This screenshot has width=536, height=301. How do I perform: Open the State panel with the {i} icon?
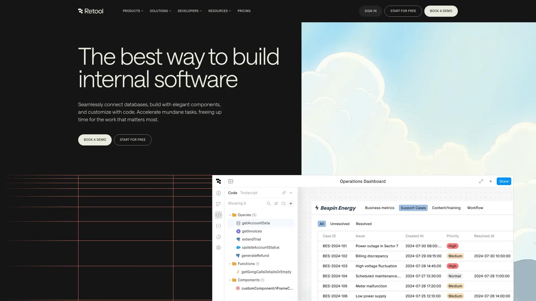coord(218,226)
